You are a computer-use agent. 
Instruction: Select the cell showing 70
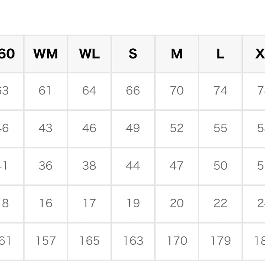click(177, 91)
